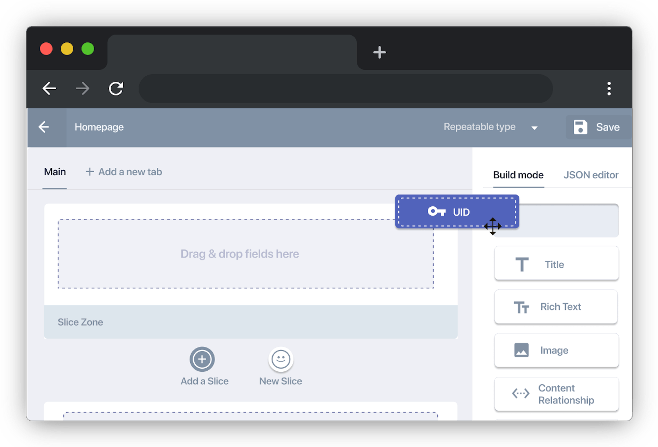
Task: Switch to JSON editor tab
Action: pos(591,175)
